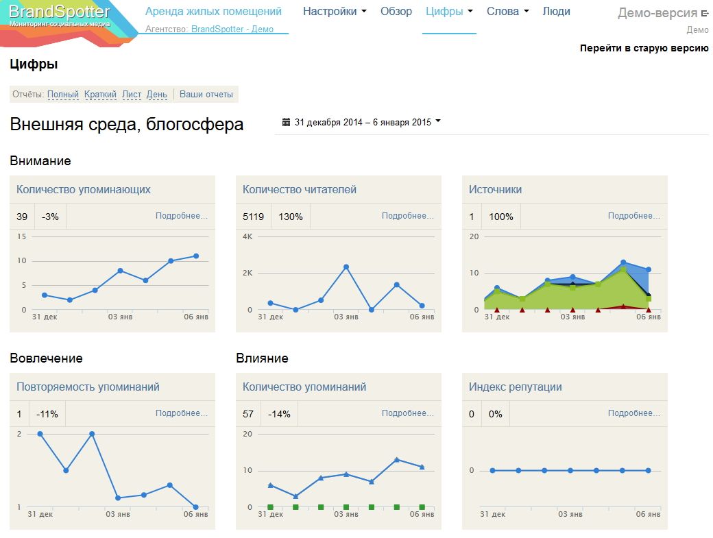Screen dimensions: 713x538
Task: Switch to the Краткий report
Action: click(x=98, y=94)
